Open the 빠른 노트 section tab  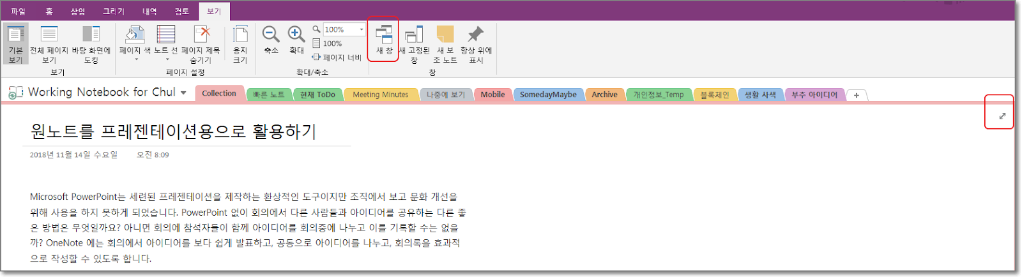pyautogui.click(x=269, y=94)
